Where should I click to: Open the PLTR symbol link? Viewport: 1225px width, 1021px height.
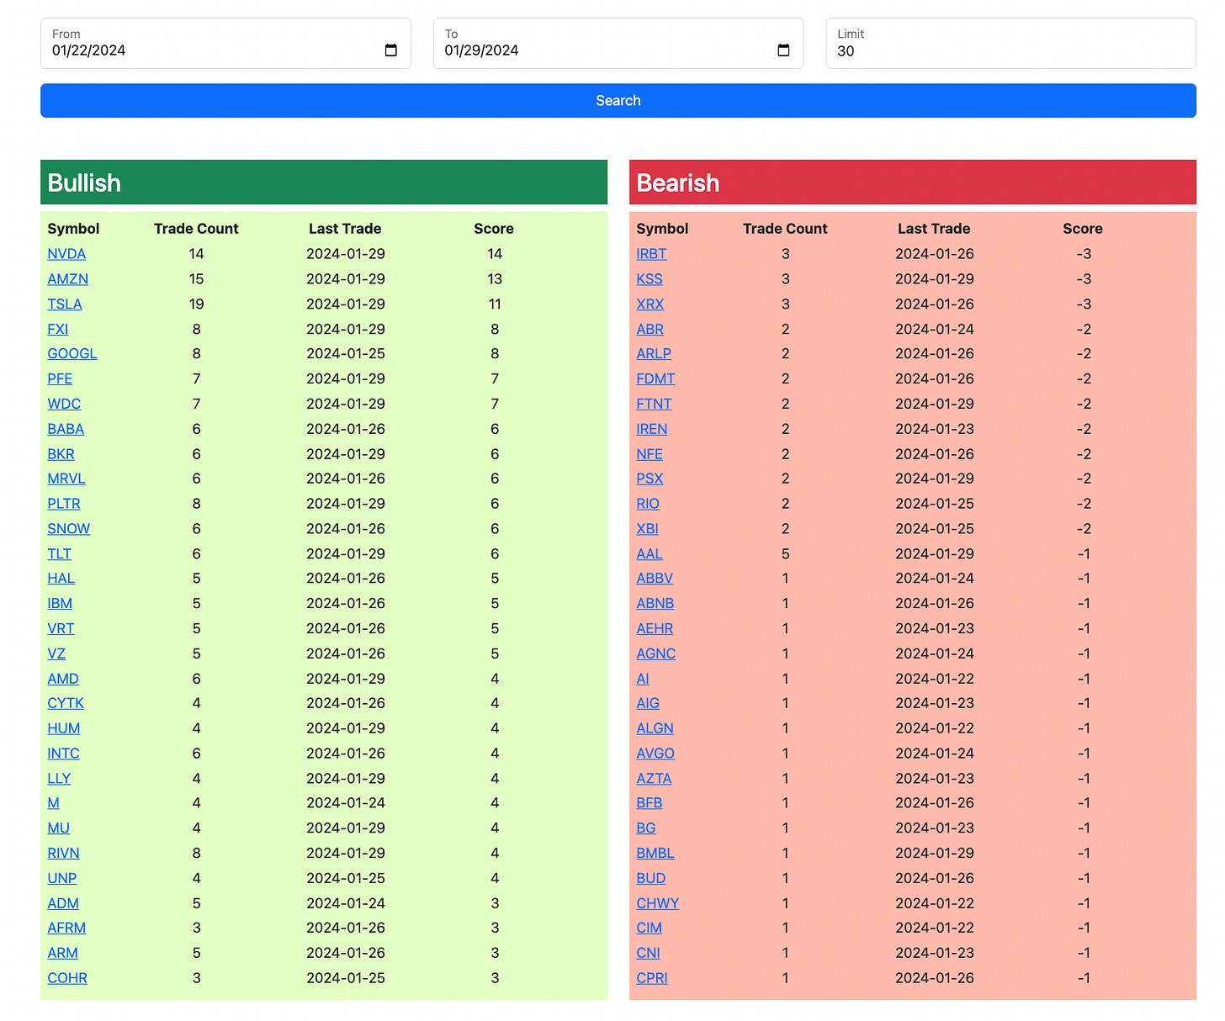64,504
